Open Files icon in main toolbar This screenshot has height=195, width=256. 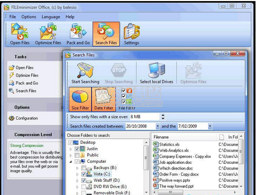point(19,34)
